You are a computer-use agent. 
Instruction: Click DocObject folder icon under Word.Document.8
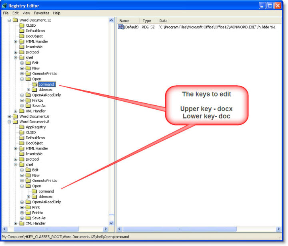(22, 143)
